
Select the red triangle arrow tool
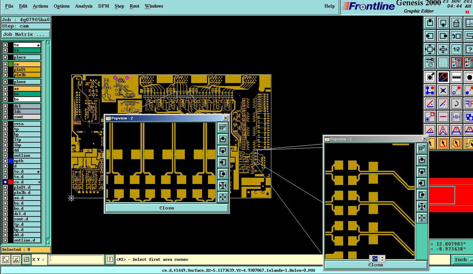(430, 130)
